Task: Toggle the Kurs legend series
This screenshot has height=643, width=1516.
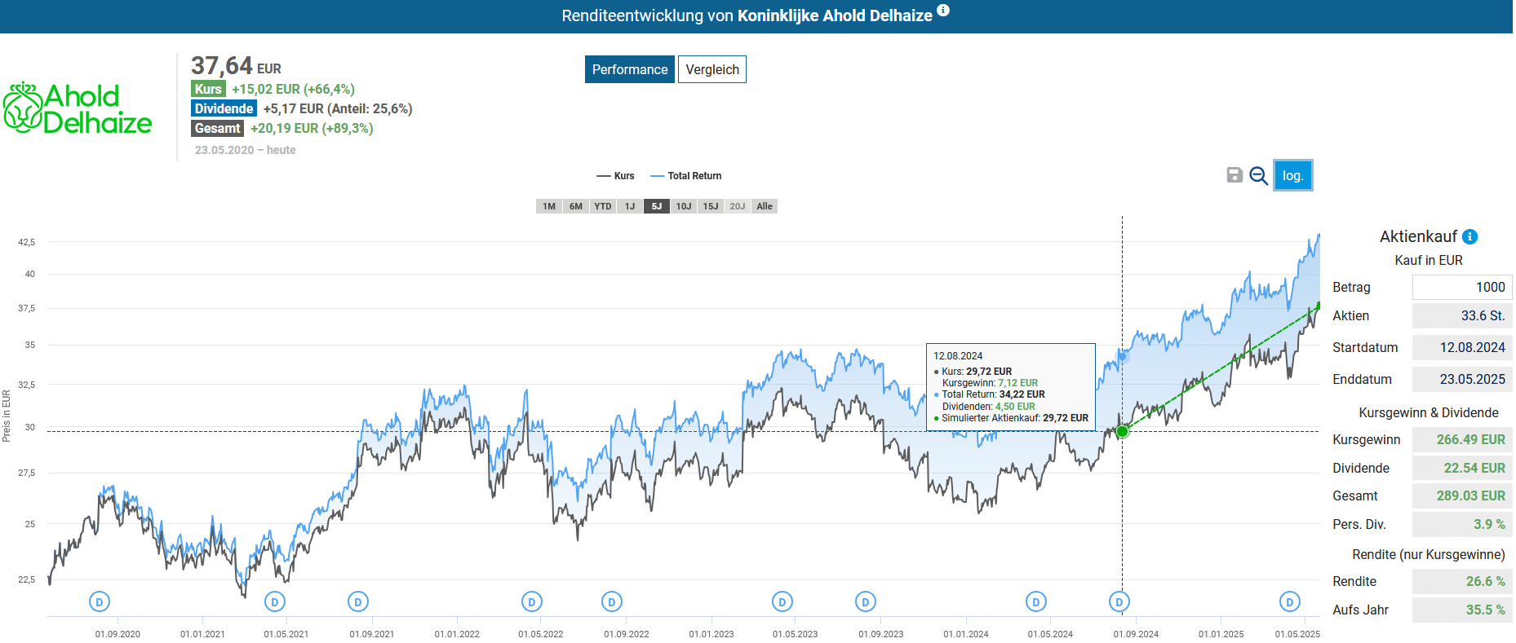Action: [616, 176]
